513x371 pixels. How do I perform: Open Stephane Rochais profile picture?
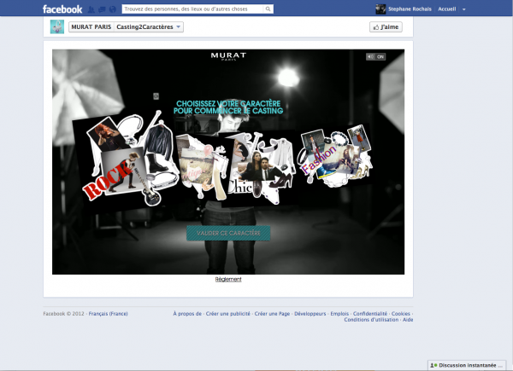[x=381, y=9]
